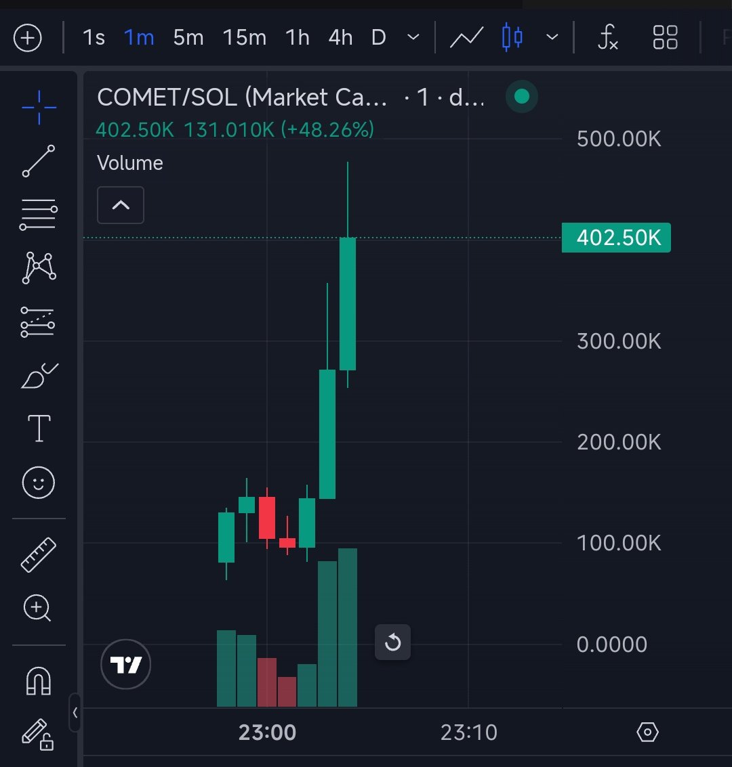Select the ruler measure tool
The image size is (732, 767).
pos(39,554)
